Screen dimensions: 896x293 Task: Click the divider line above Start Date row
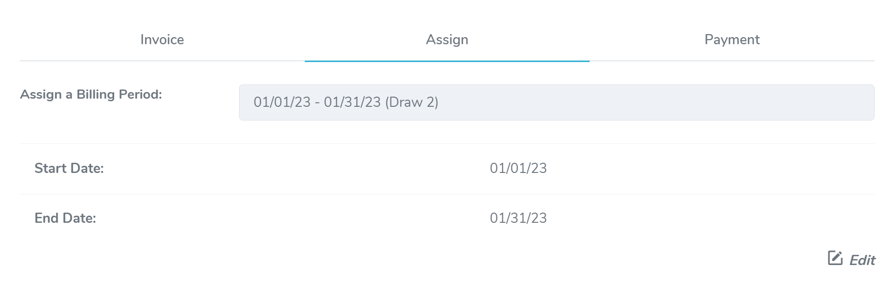coord(447,143)
